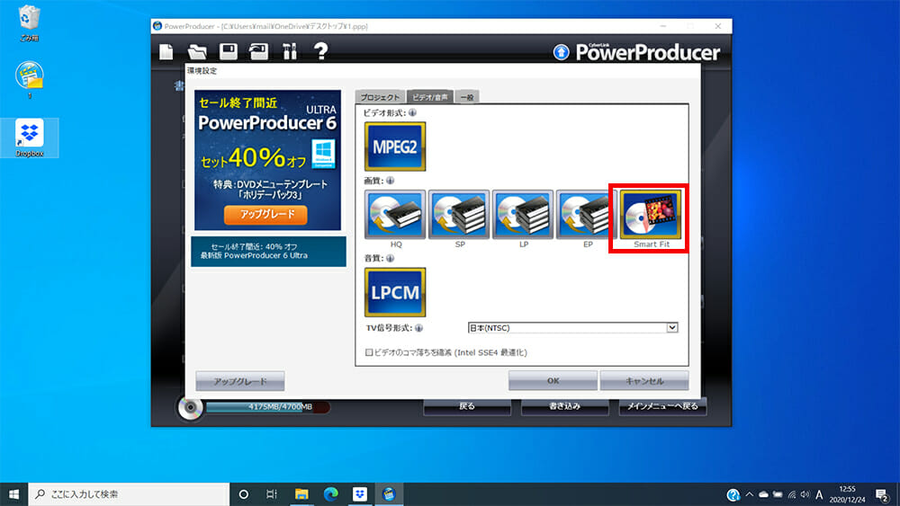This screenshot has height=506, width=900.
Task: Open File Explorer from taskbar
Action: point(301,494)
